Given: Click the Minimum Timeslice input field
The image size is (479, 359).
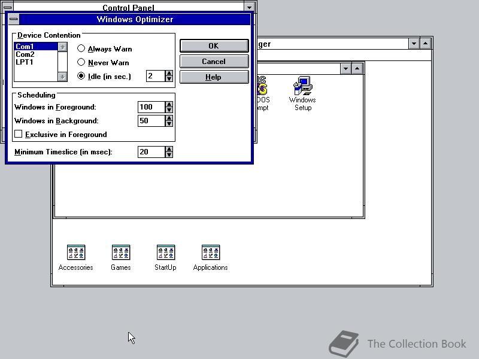Looking at the screenshot, I should point(151,152).
